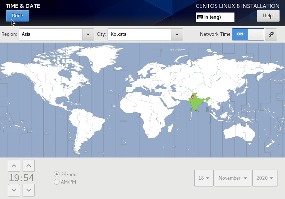The image size is (285, 199).
Task: Click on Australia on the world map
Action: (239, 132)
